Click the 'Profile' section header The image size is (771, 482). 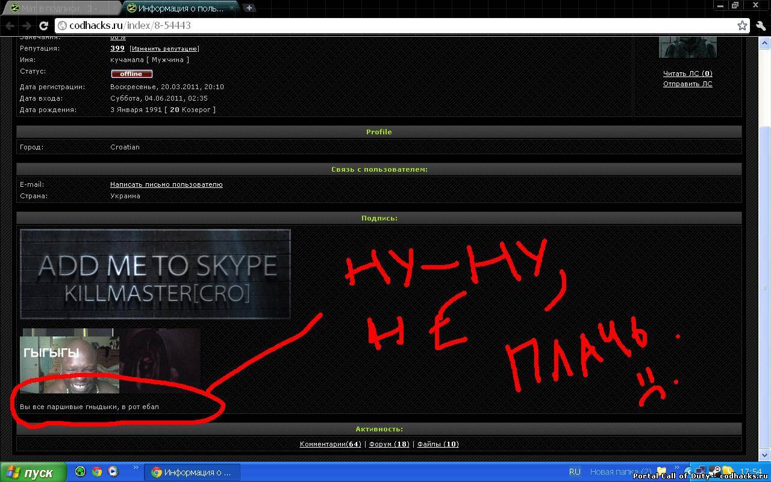tap(379, 132)
